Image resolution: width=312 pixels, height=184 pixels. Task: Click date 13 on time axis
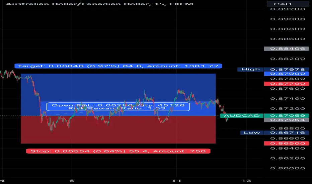[246, 181]
